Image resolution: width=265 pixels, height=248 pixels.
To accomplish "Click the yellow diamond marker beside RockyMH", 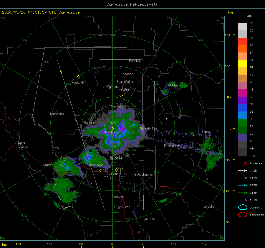I will point(79,77).
